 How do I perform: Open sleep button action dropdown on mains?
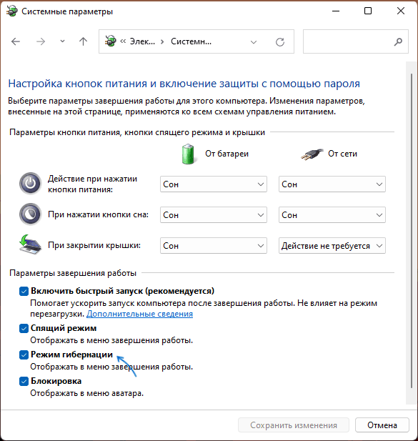click(x=332, y=215)
